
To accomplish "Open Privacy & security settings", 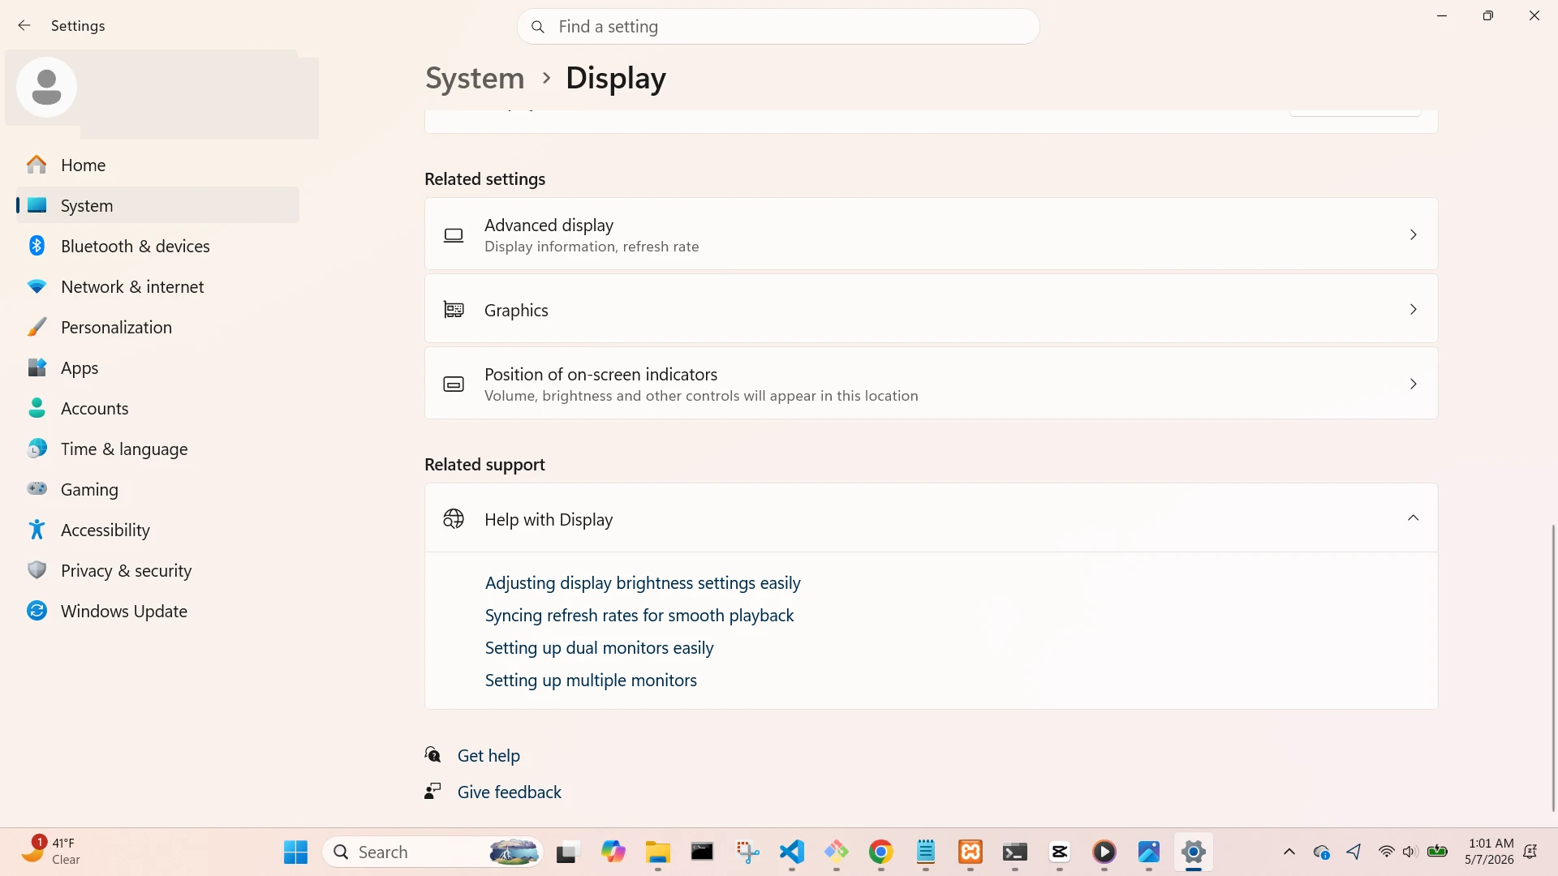I will (157, 570).
